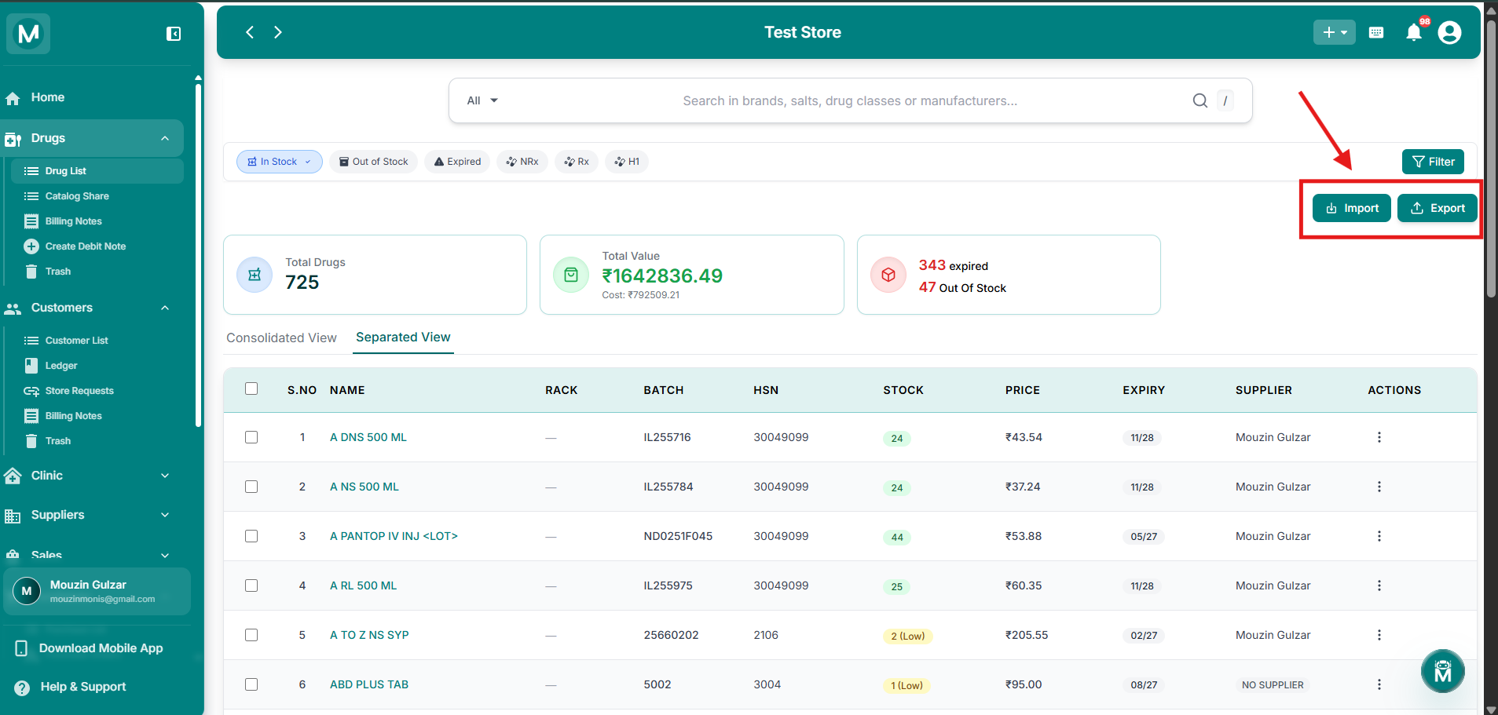Sort by the STOCK column header
The height and width of the screenshot is (715, 1498).
click(x=903, y=390)
